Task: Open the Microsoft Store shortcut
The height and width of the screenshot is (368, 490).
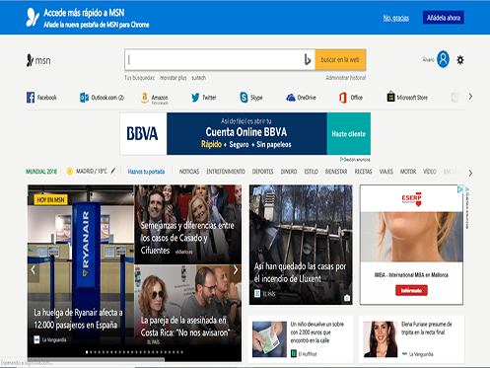Action: [390, 97]
